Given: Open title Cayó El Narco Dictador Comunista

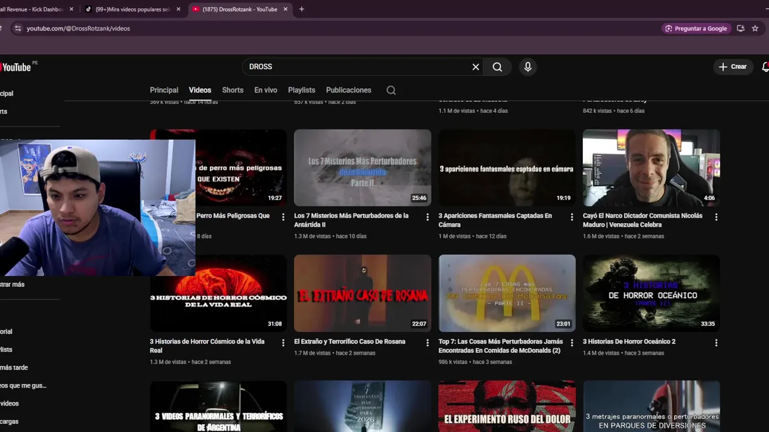Looking at the screenshot, I should click(x=642, y=220).
